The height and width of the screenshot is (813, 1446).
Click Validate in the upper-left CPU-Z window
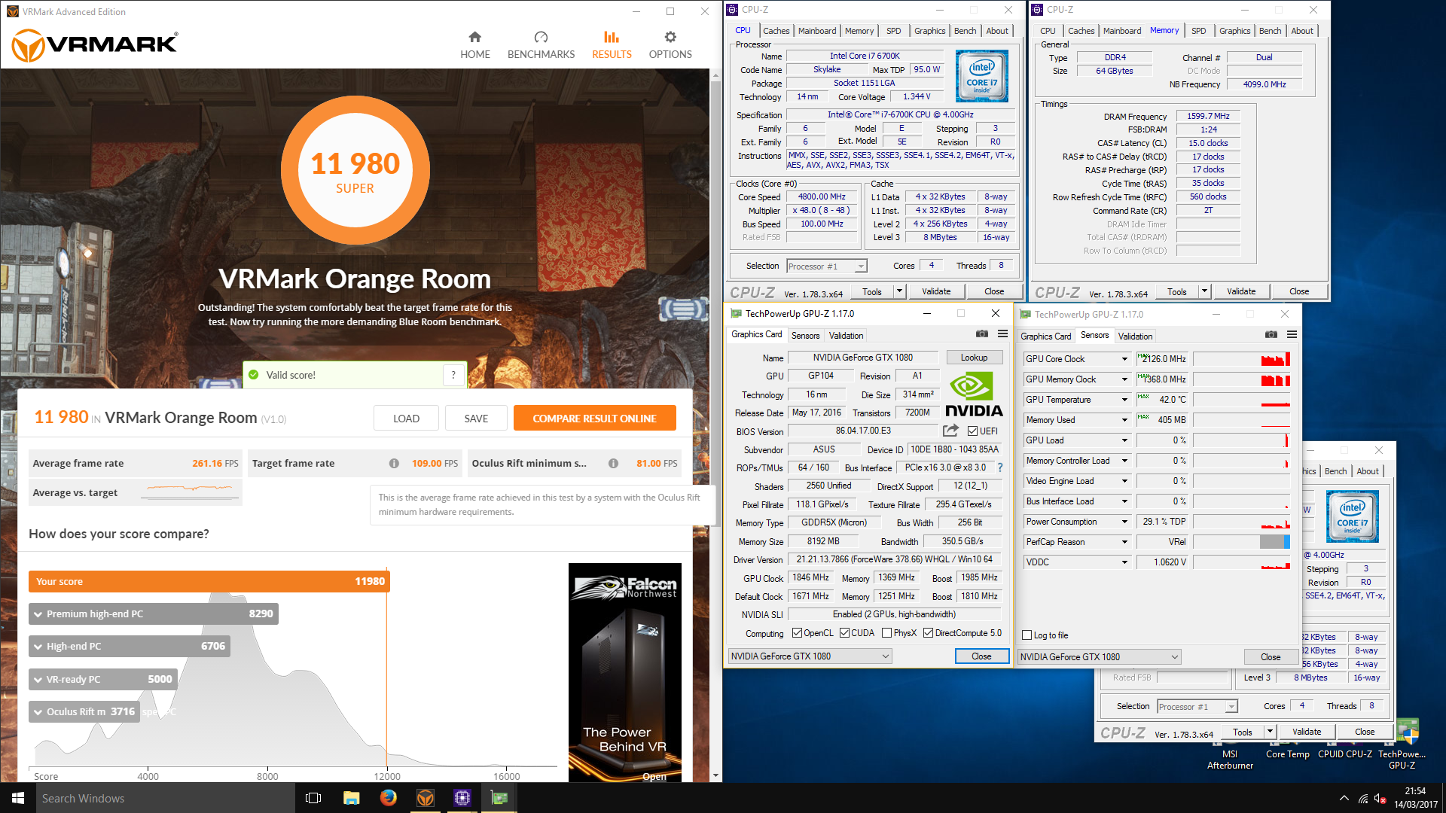tap(936, 291)
